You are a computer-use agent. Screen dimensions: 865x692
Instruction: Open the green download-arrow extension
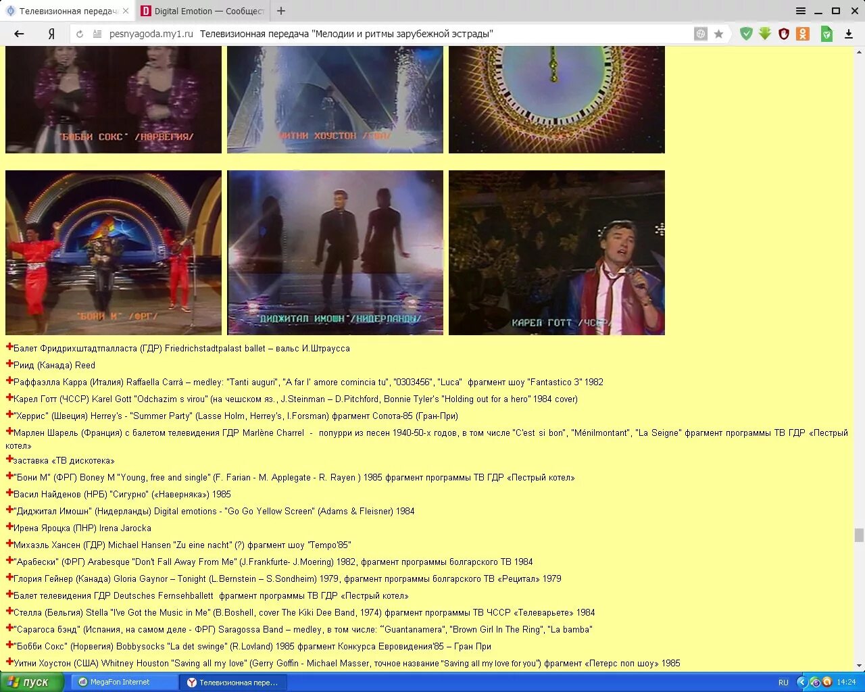click(765, 34)
